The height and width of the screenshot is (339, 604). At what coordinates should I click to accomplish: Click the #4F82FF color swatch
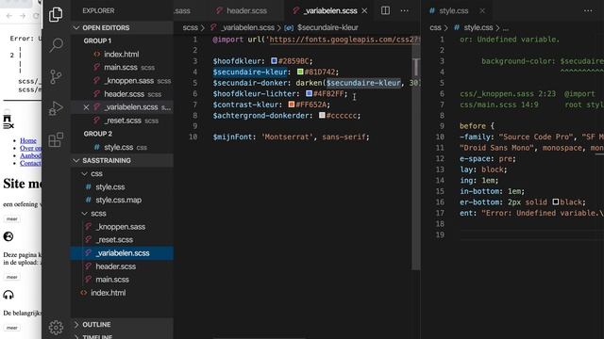click(x=309, y=93)
